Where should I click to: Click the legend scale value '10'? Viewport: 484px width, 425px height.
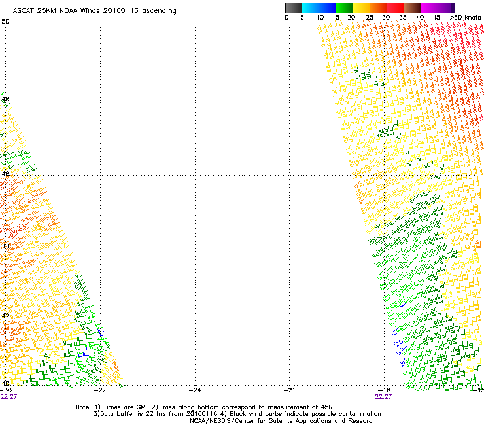(x=320, y=18)
